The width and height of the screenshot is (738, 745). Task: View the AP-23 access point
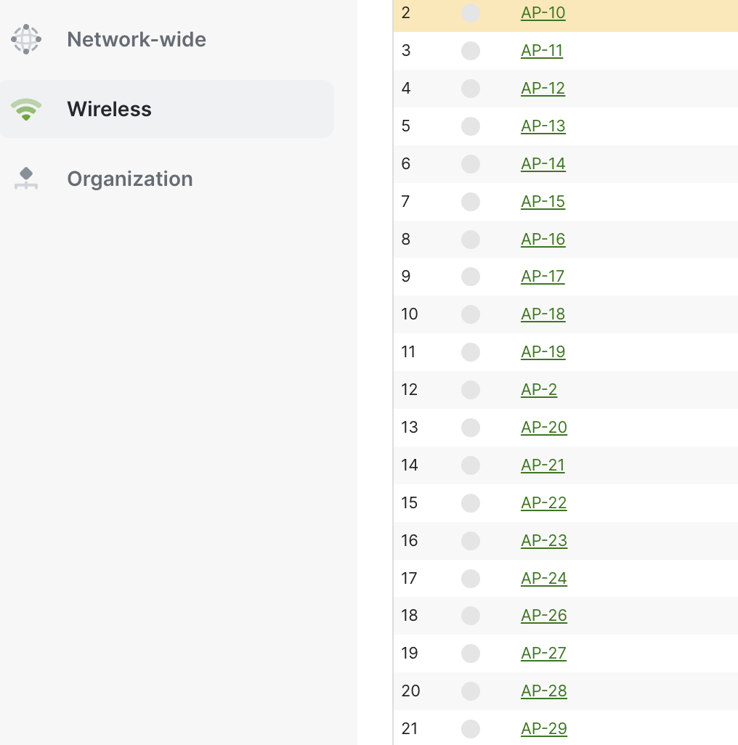pyautogui.click(x=543, y=541)
